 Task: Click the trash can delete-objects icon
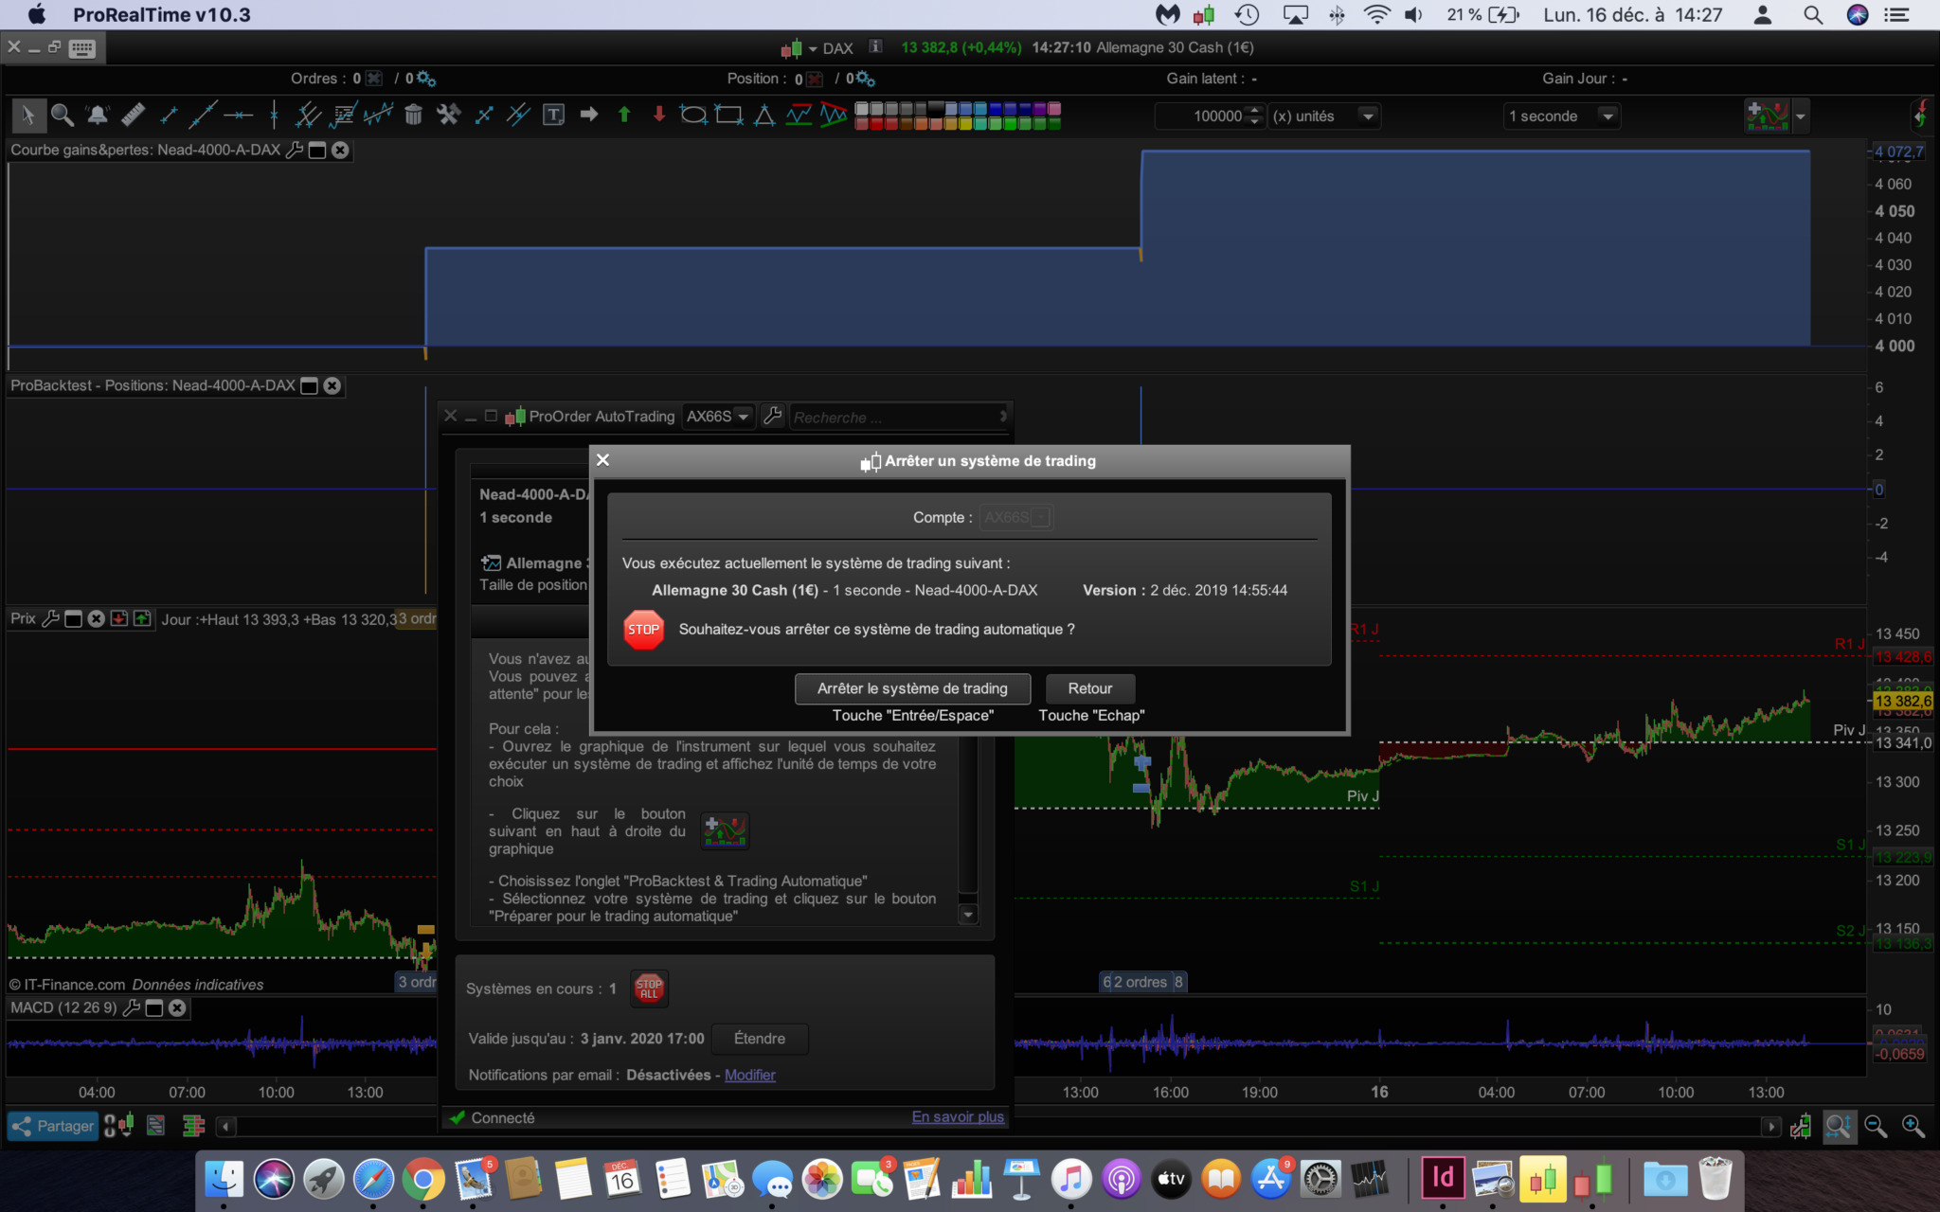point(413,116)
